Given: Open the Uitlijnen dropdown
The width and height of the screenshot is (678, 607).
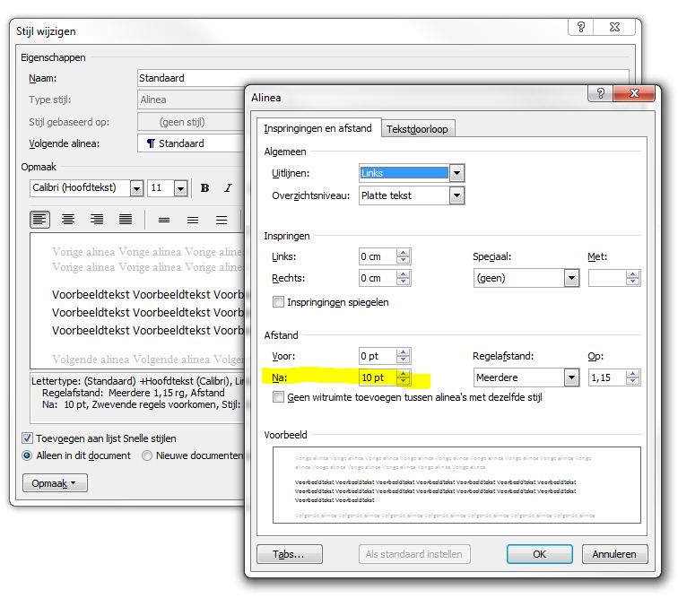Looking at the screenshot, I should [456, 173].
